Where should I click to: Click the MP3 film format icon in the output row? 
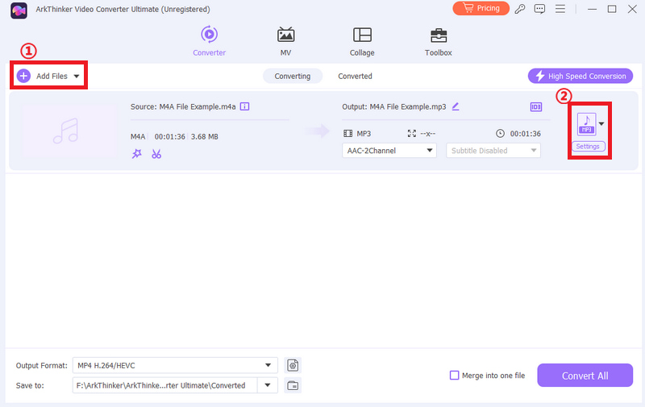(x=347, y=134)
